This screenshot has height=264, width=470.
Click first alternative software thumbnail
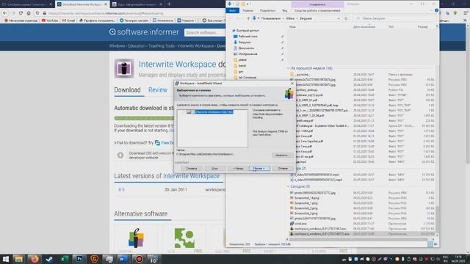coord(137,238)
